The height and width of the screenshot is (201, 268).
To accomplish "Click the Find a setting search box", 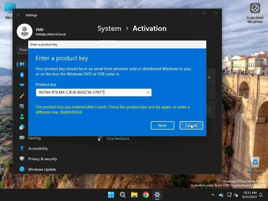I will pos(23,50).
